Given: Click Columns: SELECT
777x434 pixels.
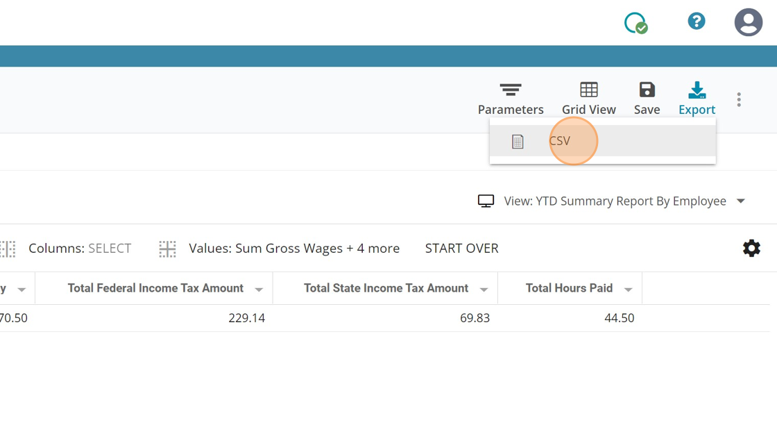Looking at the screenshot, I should (80, 249).
